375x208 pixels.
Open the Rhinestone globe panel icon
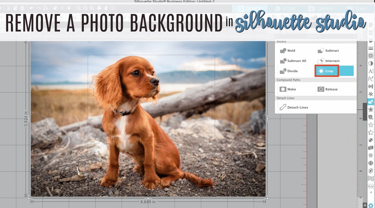[371, 163]
